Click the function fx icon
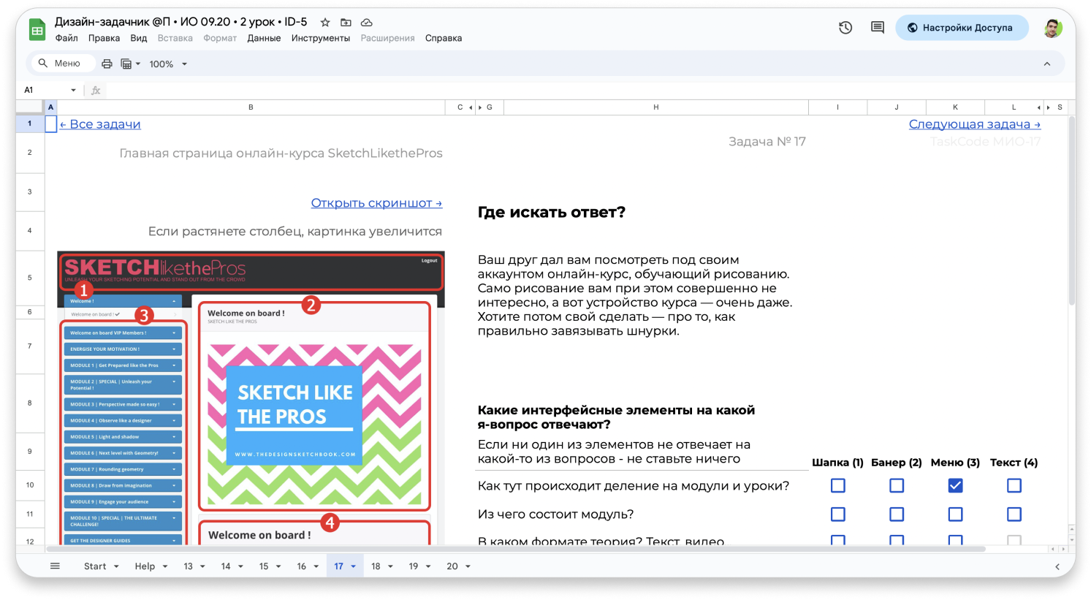 (96, 90)
